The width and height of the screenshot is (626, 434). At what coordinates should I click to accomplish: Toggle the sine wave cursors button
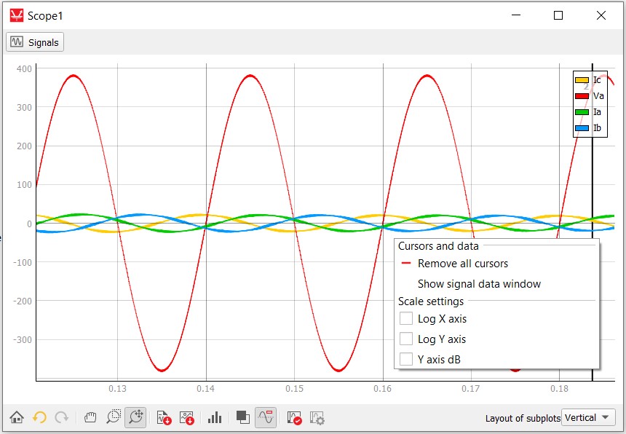coord(266,418)
